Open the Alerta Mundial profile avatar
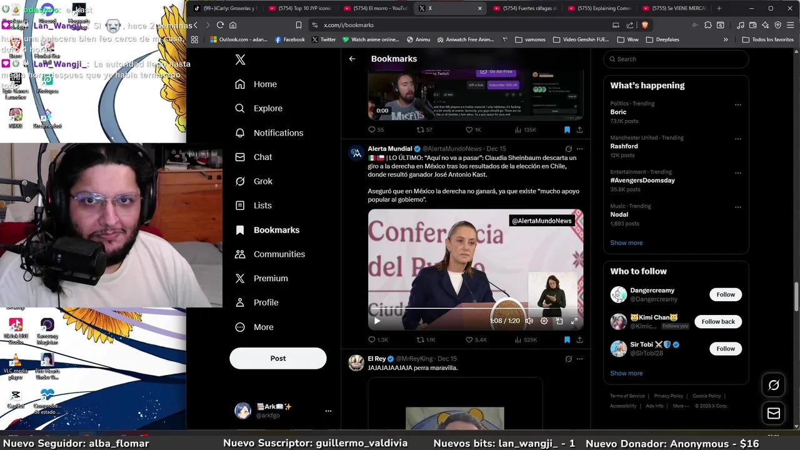The height and width of the screenshot is (450, 800). (x=356, y=153)
